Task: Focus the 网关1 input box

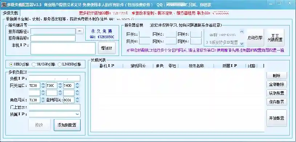Action: [145, 34]
